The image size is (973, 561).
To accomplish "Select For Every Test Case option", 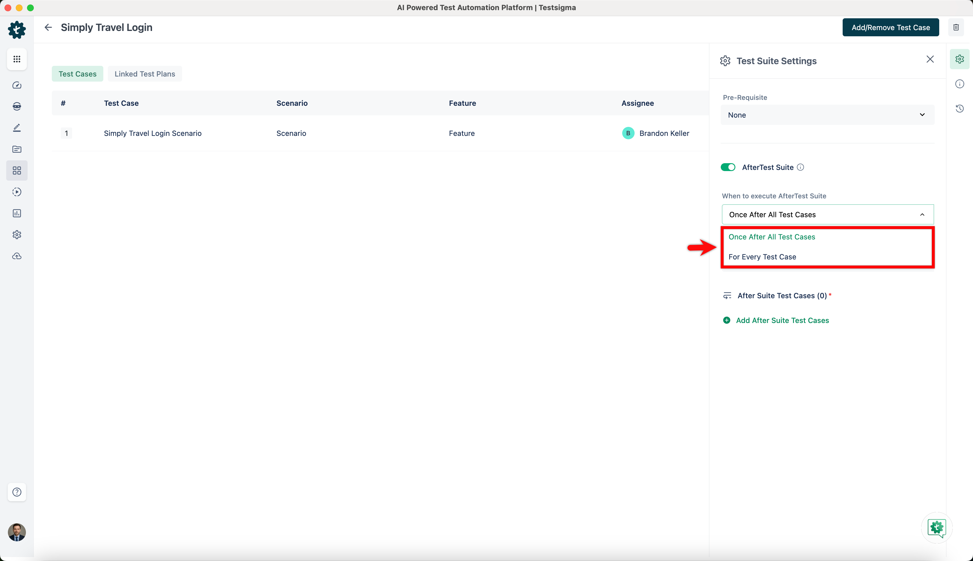I will [x=762, y=257].
